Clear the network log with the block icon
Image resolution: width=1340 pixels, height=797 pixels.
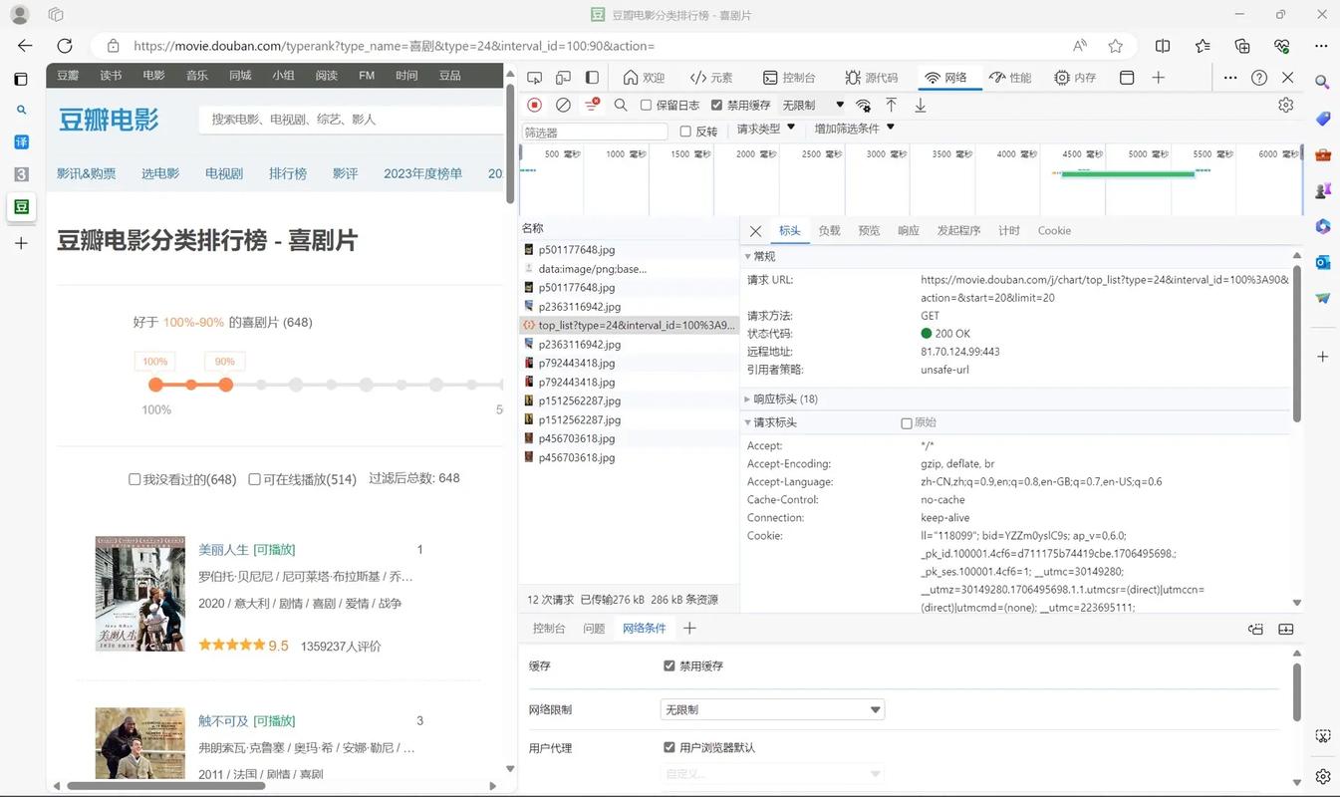point(564,104)
